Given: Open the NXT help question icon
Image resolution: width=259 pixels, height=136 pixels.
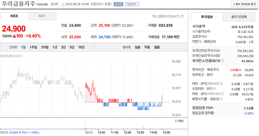Looking at the screenshot, I should click(x=182, y=16).
